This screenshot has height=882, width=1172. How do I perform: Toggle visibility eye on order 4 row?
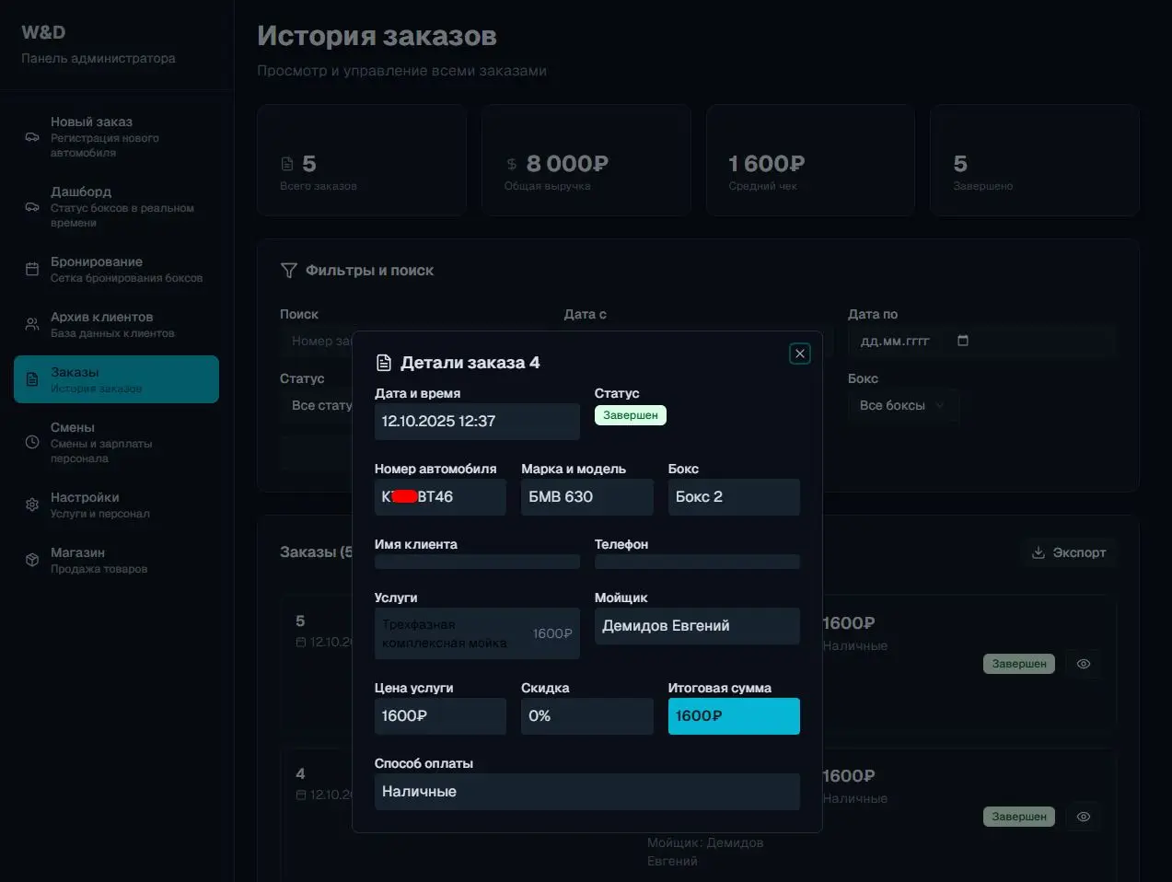tap(1083, 817)
